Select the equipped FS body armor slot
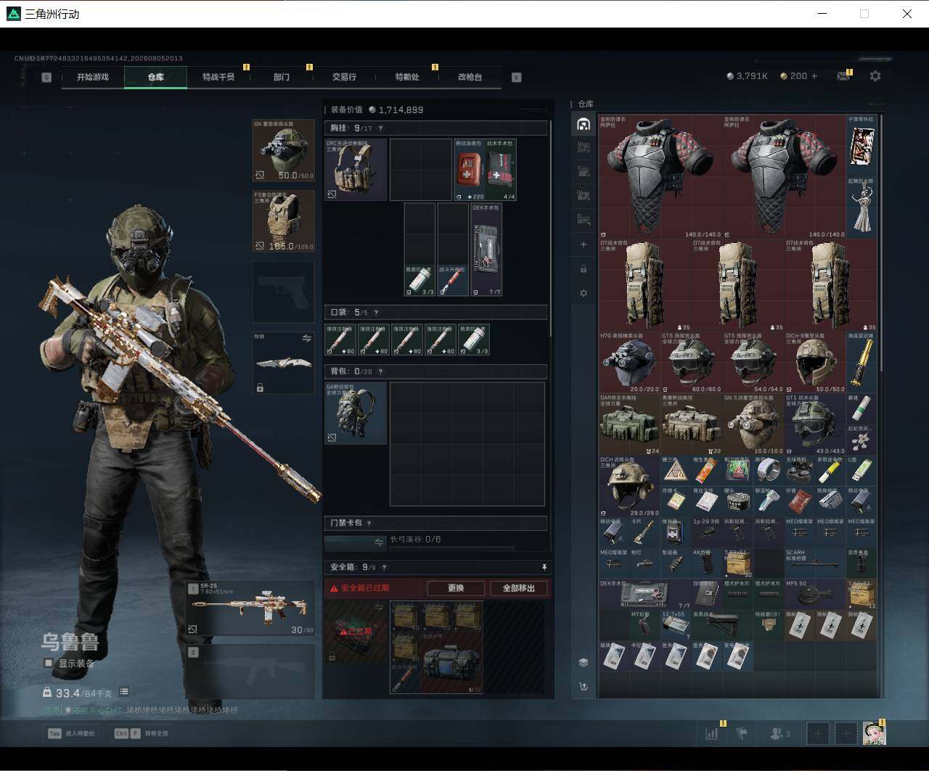 (x=284, y=221)
